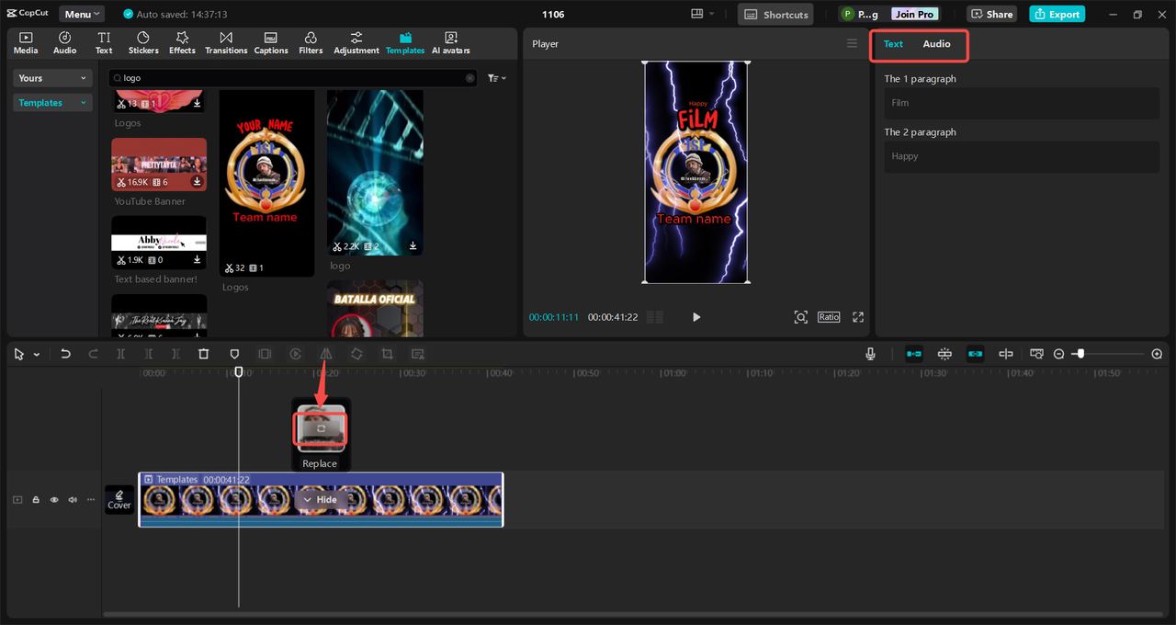Open the Ratio settings
Screen dimensions: 1176x625
click(829, 317)
